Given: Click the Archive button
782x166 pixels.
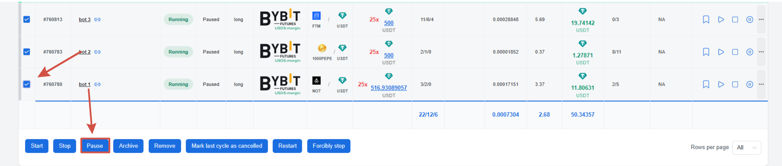Looking at the screenshot, I should click(128, 146).
